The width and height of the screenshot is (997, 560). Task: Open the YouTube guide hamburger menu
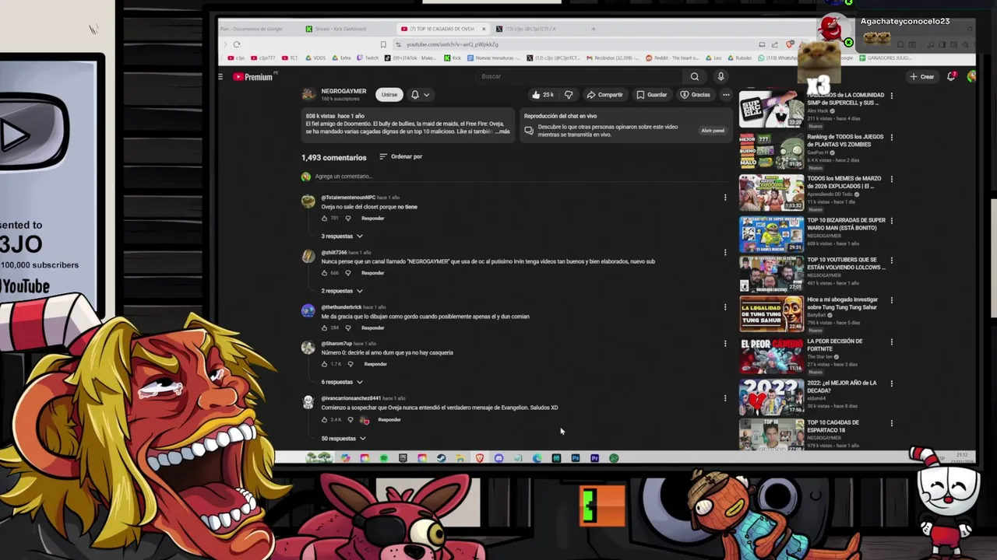click(x=220, y=76)
